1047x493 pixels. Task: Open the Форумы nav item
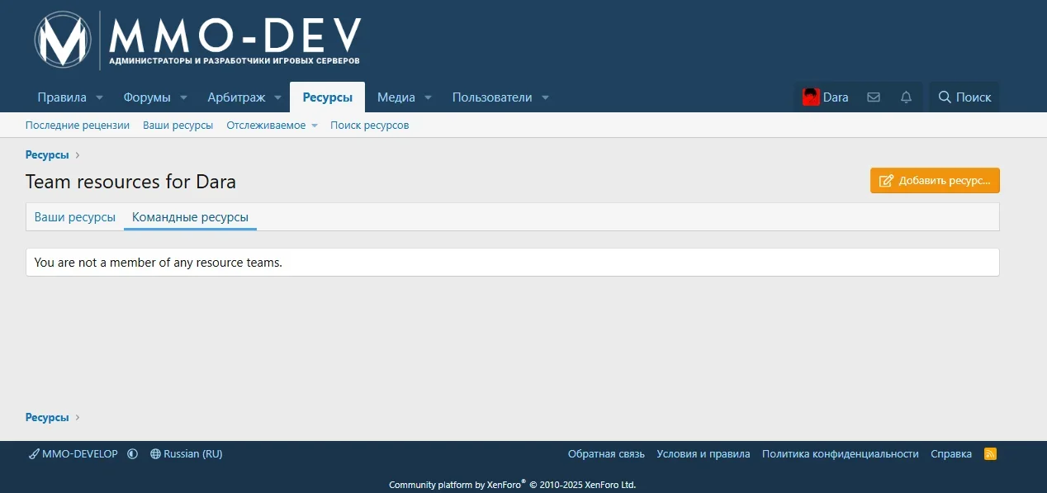click(x=147, y=97)
